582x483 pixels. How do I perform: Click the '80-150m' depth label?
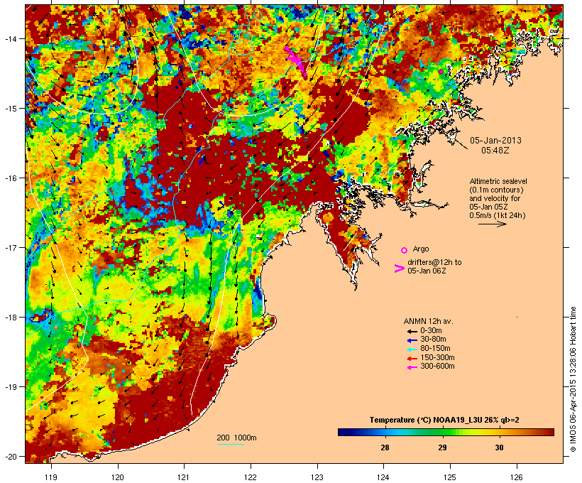[x=435, y=349]
